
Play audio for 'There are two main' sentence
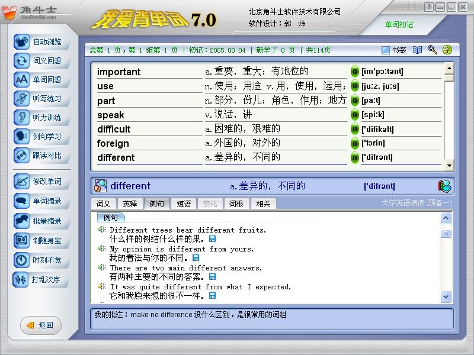(x=102, y=267)
